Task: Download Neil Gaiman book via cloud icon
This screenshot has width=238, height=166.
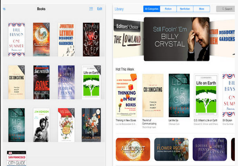Action: tap(72, 111)
